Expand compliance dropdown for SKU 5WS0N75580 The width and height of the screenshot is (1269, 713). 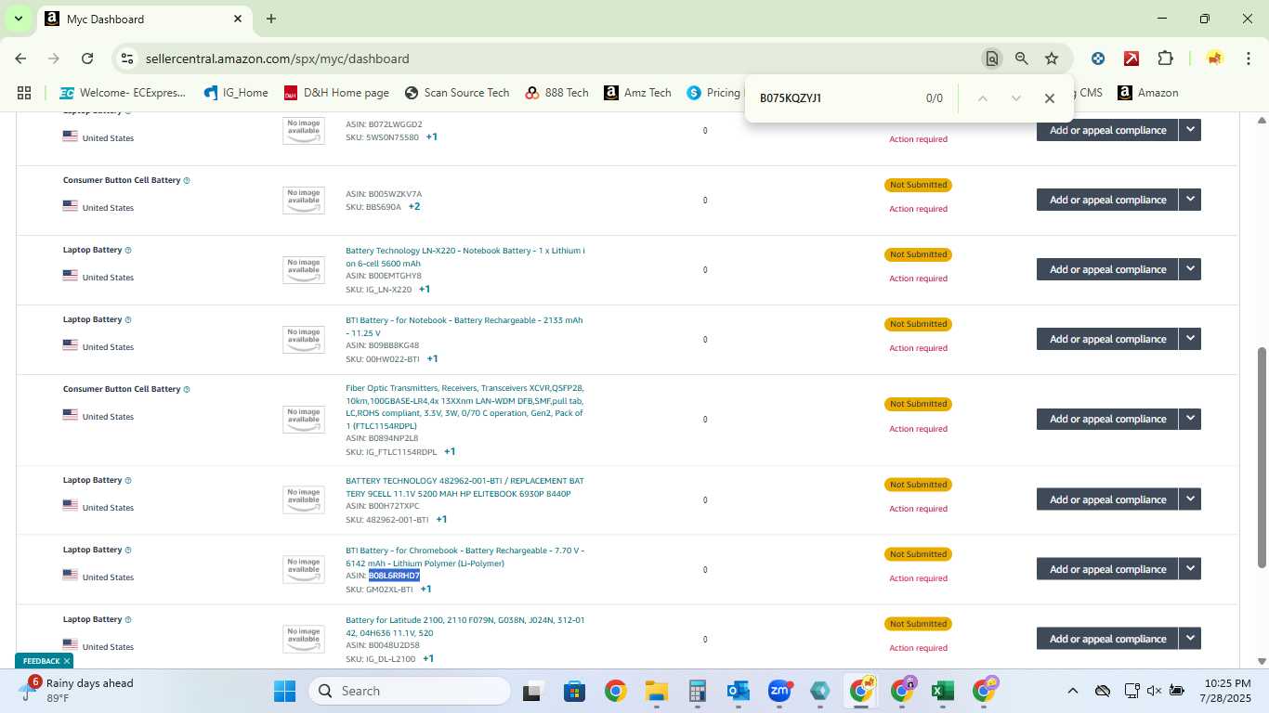click(x=1190, y=130)
